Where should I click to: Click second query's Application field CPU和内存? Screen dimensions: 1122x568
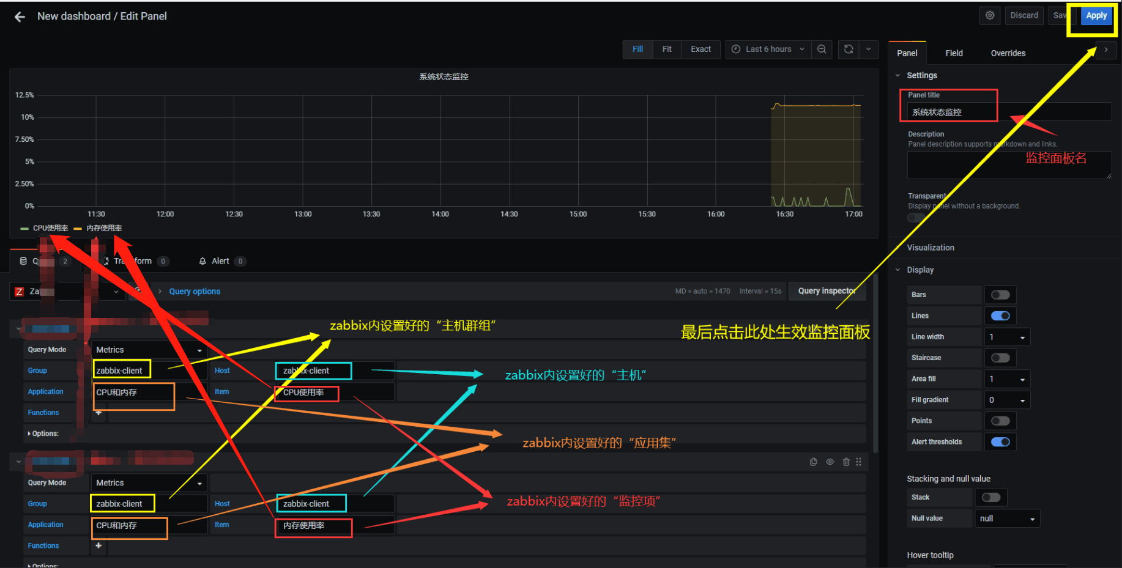tap(149, 525)
